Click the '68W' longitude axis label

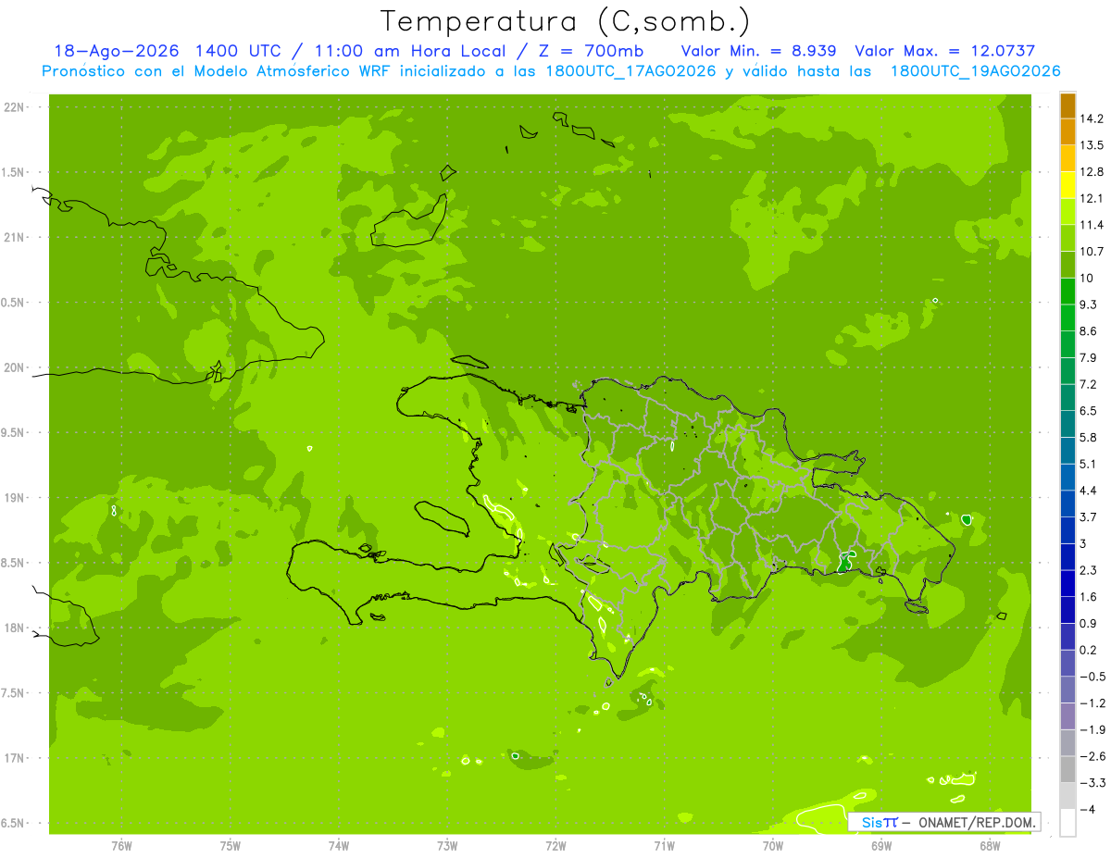coord(990,845)
